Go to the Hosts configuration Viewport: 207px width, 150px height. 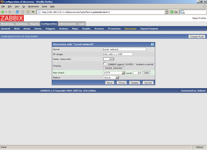[x=27, y=29]
